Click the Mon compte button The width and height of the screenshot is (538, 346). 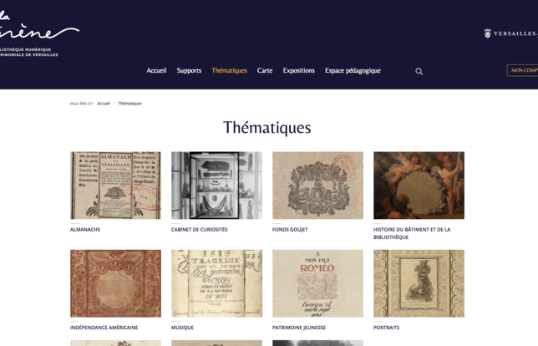[522, 70]
